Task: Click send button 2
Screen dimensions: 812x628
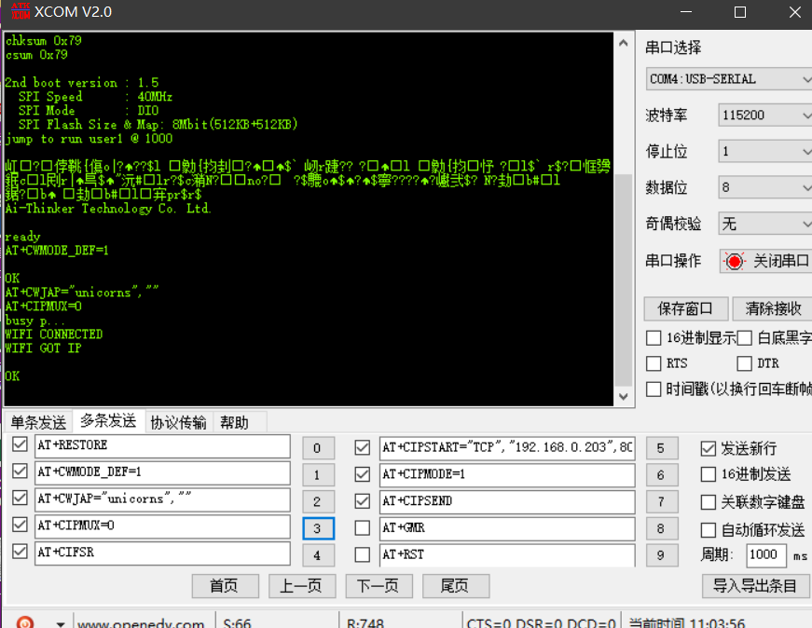Action: click(318, 501)
